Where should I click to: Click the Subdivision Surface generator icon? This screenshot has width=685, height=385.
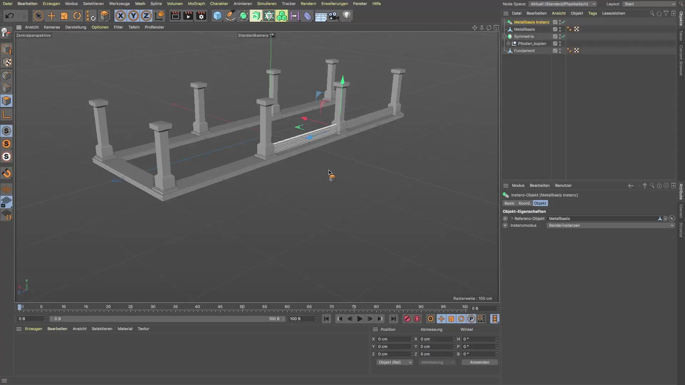[x=243, y=16]
